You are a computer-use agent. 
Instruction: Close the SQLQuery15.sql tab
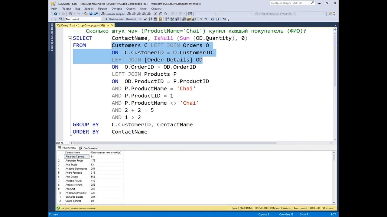pos(112,26)
